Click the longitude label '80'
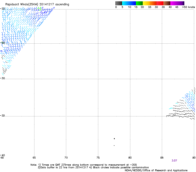Image resolution: width=196 pixels, height=172 pixels. point(130,158)
